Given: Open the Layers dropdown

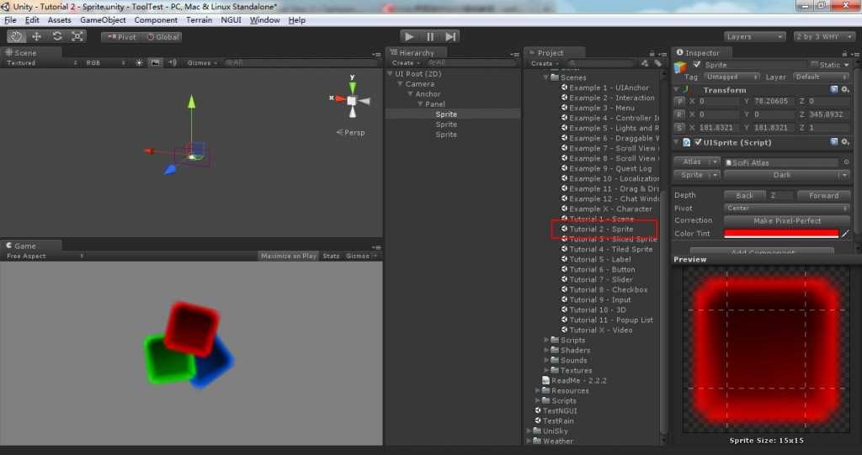Looking at the screenshot, I should (754, 37).
